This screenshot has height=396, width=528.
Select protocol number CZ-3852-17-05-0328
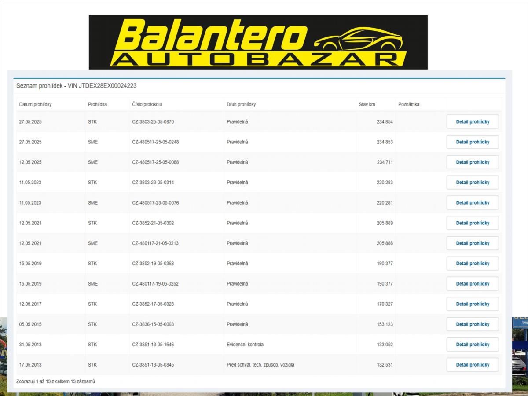[x=153, y=304]
